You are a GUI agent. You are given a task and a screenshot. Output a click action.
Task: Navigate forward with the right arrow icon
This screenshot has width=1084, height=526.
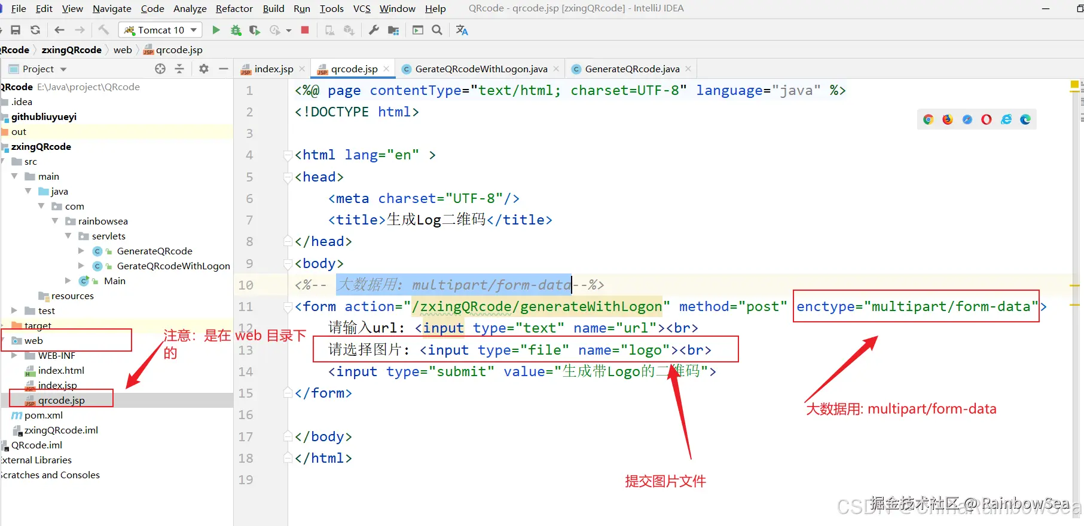click(80, 30)
